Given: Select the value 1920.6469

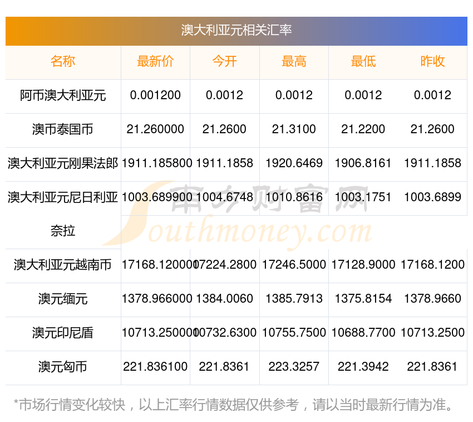Looking at the screenshot, I should [294, 163].
